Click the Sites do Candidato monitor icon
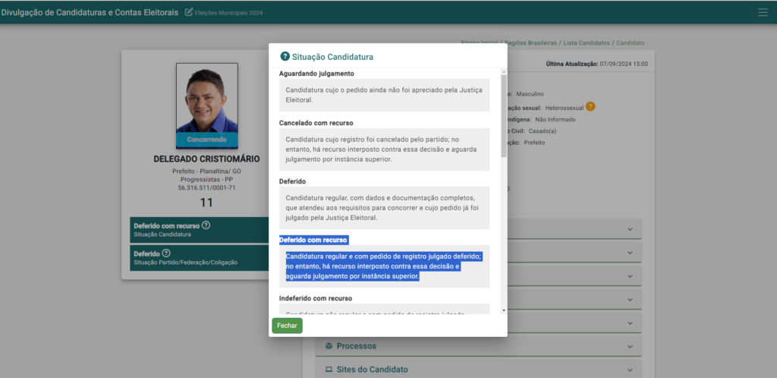Image resolution: width=777 pixels, height=378 pixels. coord(329,370)
